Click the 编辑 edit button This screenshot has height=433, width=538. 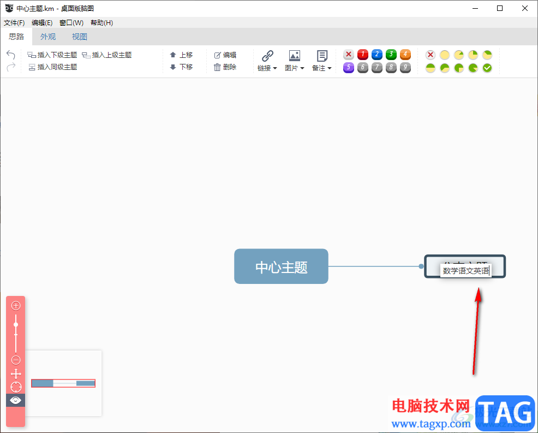click(x=225, y=55)
